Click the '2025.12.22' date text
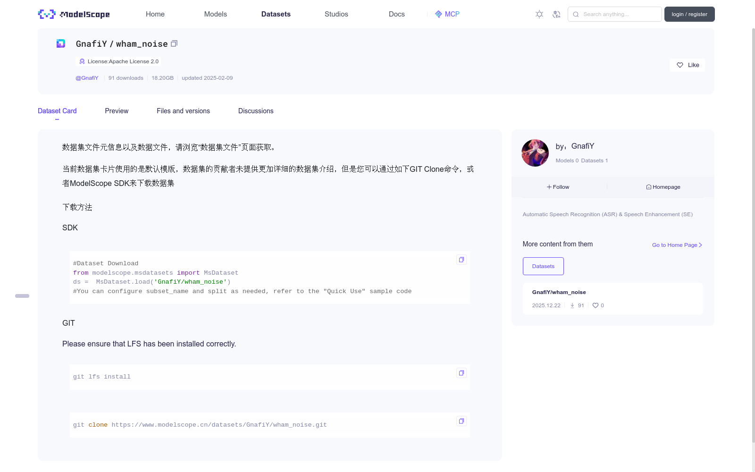755x472 pixels. [546, 305]
